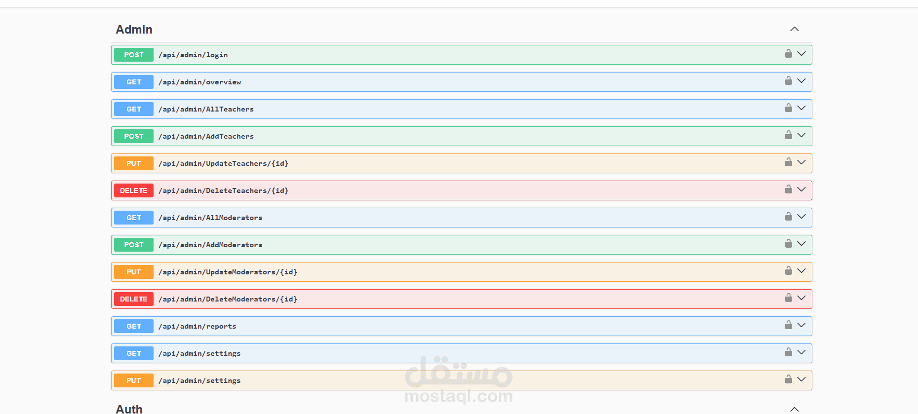The image size is (918, 414).
Task: Select the /api/admin/UpdateTeachers/{id} path
Action: [x=223, y=163]
